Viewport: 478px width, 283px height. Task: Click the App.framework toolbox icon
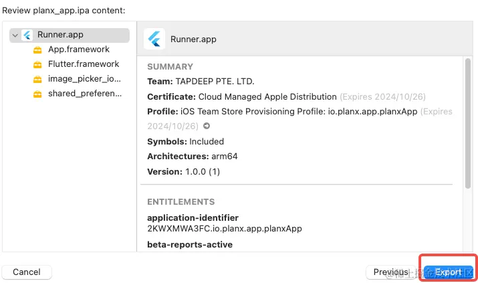(37, 50)
